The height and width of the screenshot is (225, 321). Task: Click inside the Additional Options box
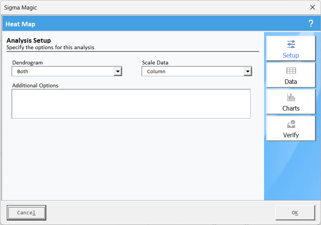(131, 104)
